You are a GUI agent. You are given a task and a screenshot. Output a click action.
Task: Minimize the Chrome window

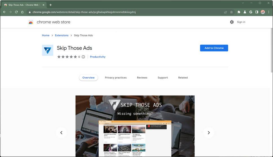coord(251,3)
